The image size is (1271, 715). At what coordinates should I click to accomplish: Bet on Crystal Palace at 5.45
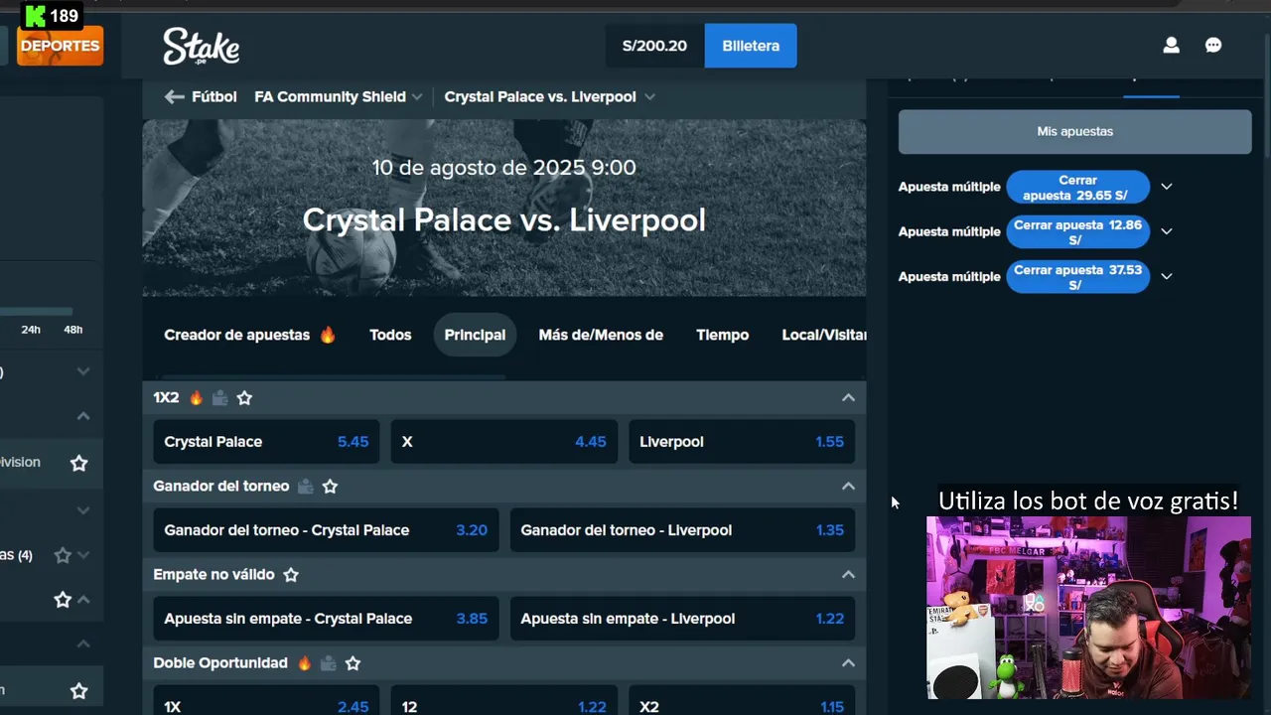[x=266, y=442]
